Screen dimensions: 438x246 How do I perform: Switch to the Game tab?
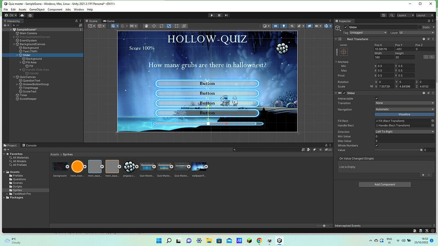pos(109,21)
